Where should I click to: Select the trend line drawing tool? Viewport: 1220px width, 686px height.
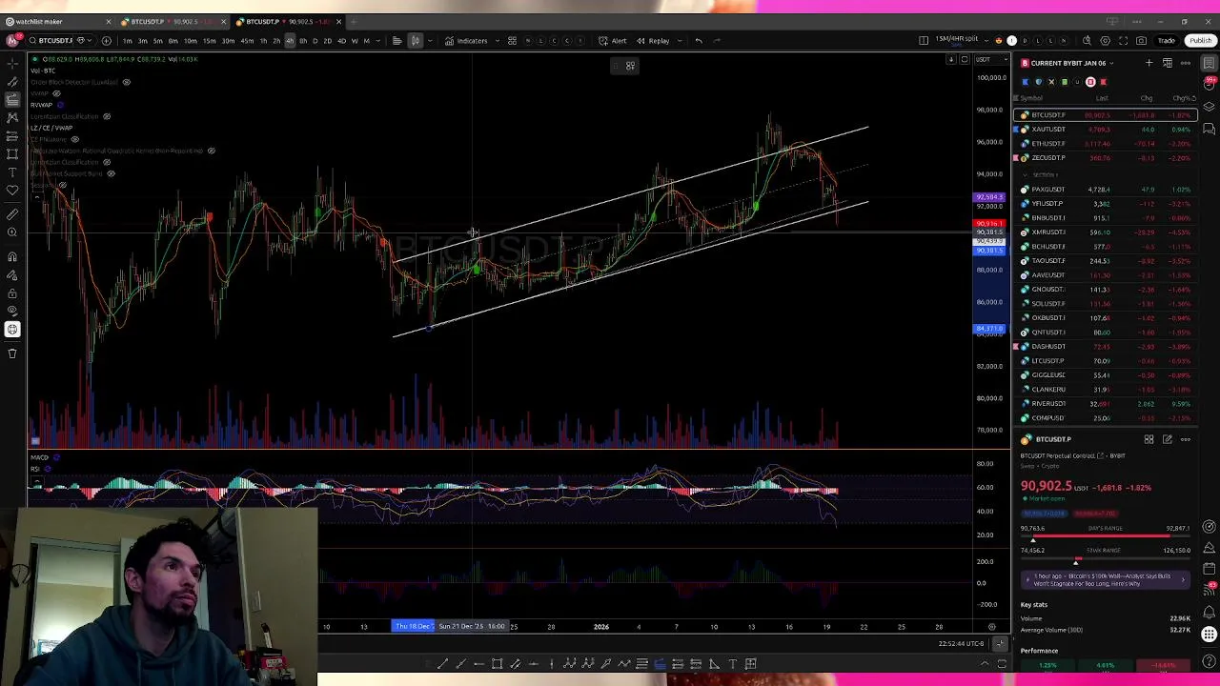pos(12,81)
